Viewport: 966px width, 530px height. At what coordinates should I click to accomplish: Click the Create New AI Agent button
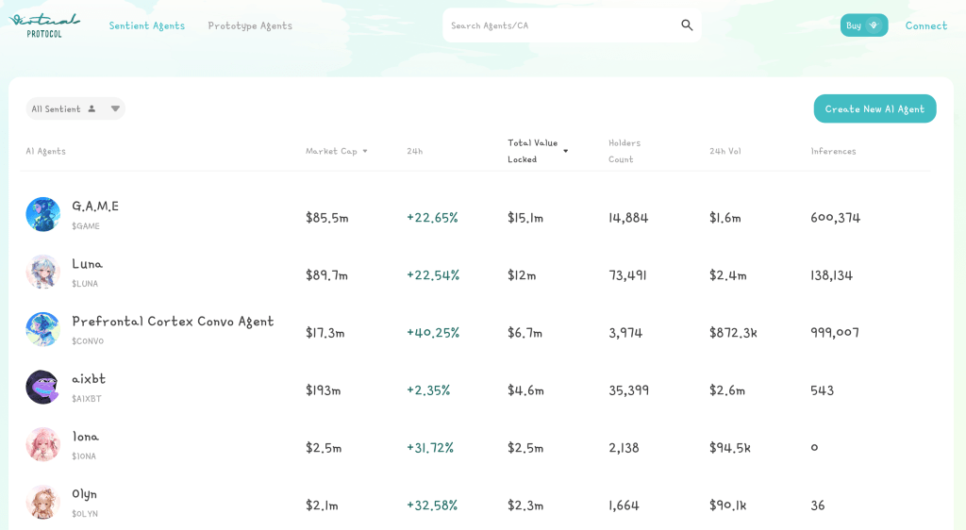pyautogui.click(x=874, y=109)
